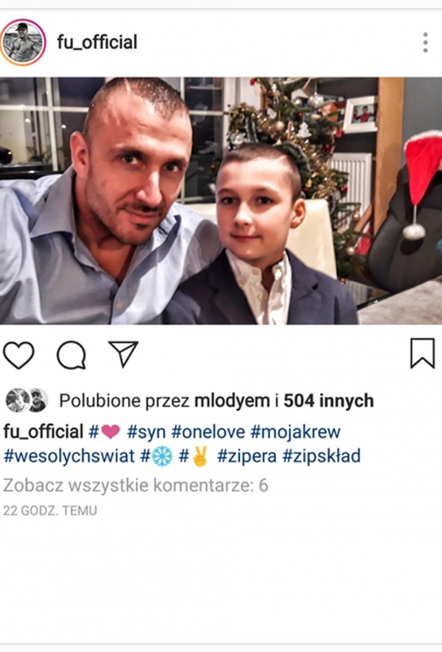Open mlodyem profile from likes line

[x=232, y=401]
